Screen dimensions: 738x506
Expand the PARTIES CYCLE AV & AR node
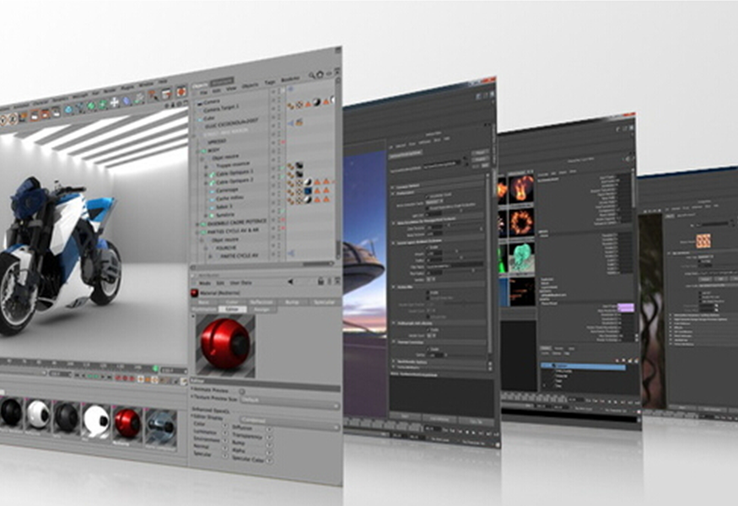198,232
